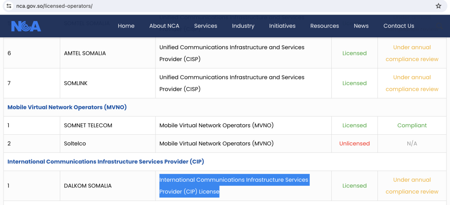Click Licensed status in SOMLINK row
This screenshot has width=450, height=205.
(x=355, y=83)
